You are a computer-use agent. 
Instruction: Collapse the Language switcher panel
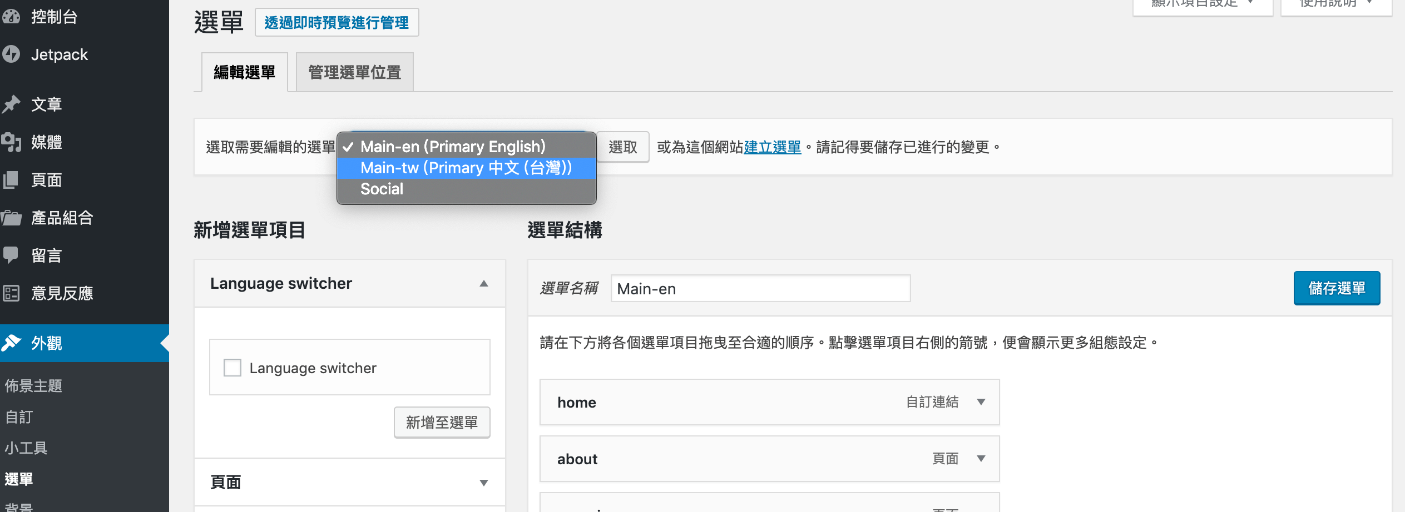click(x=483, y=284)
